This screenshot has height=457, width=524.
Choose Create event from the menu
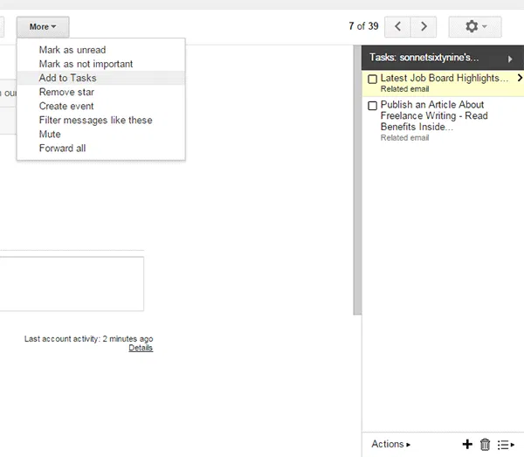pyautogui.click(x=65, y=106)
